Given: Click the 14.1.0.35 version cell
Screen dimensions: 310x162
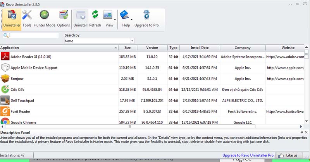Looking at the screenshot, I should [x=152, y=68].
